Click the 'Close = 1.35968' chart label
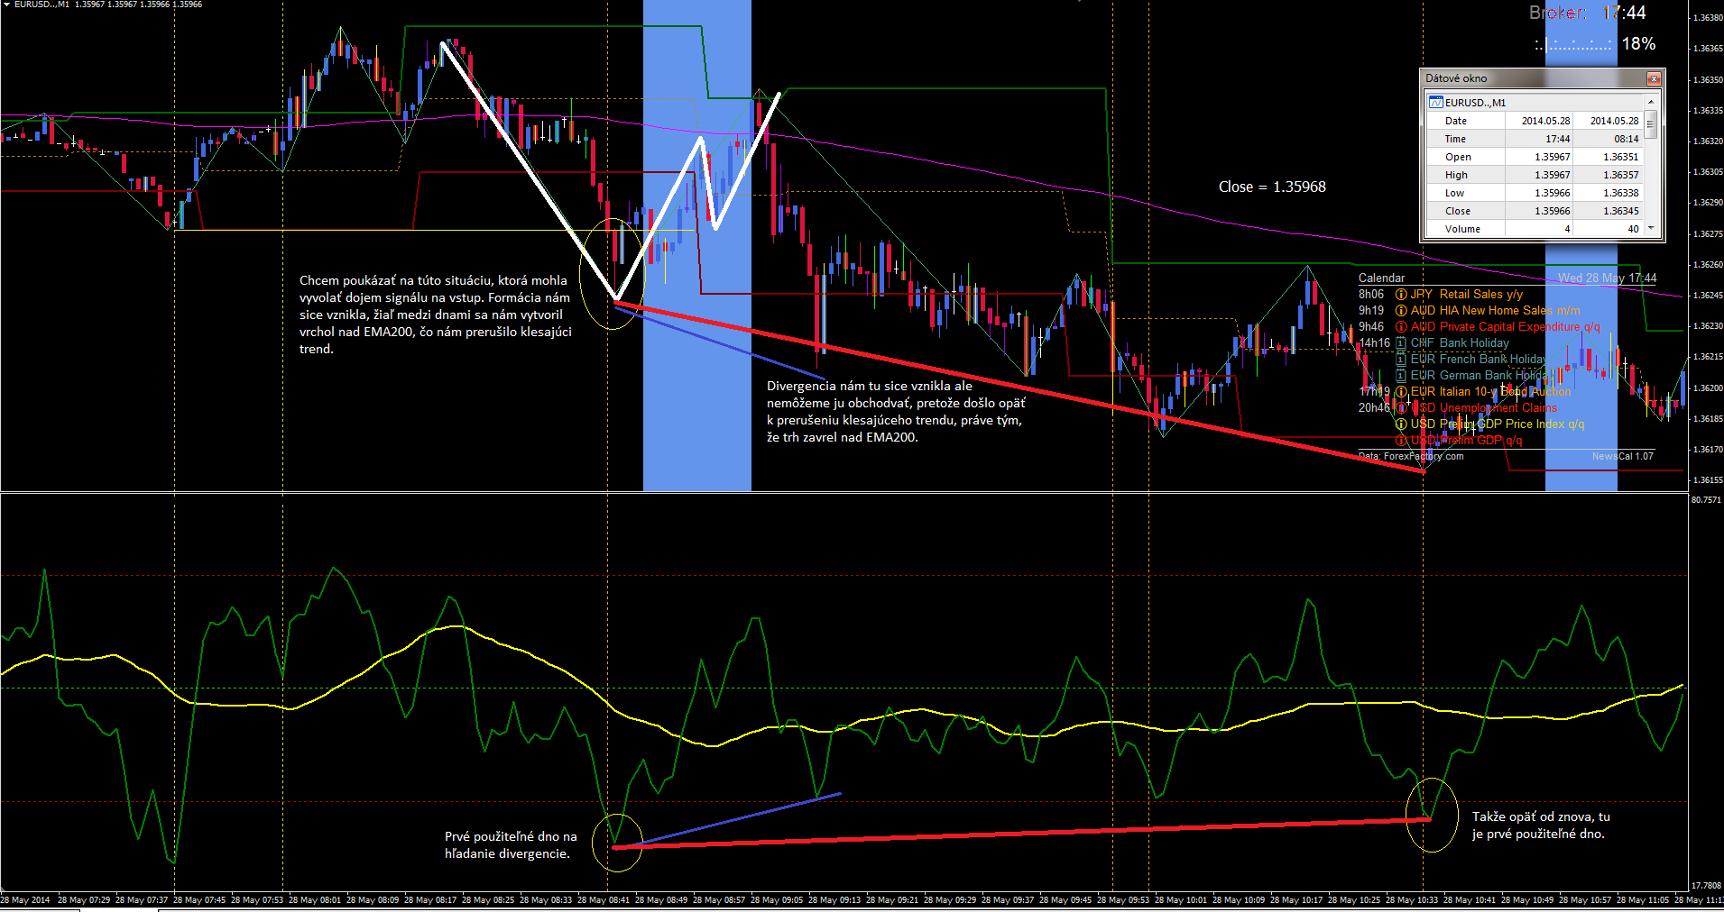Screen dimensions: 1724x912 [1272, 187]
